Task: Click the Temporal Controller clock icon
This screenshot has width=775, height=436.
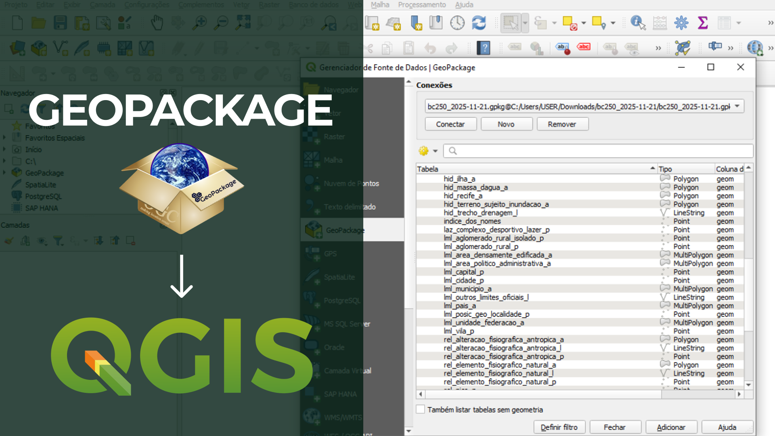Action: click(x=457, y=23)
